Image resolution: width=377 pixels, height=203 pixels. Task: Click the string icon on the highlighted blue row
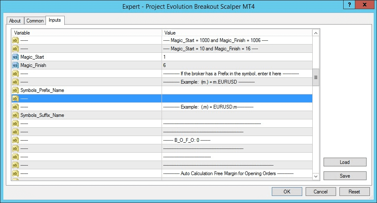15,99
